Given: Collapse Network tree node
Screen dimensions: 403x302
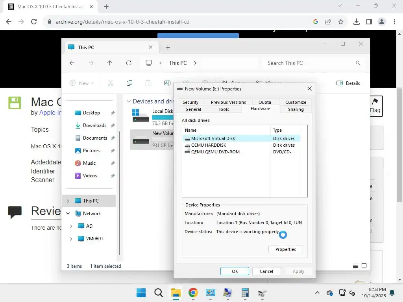Looking at the screenshot, I should click(68, 214).
